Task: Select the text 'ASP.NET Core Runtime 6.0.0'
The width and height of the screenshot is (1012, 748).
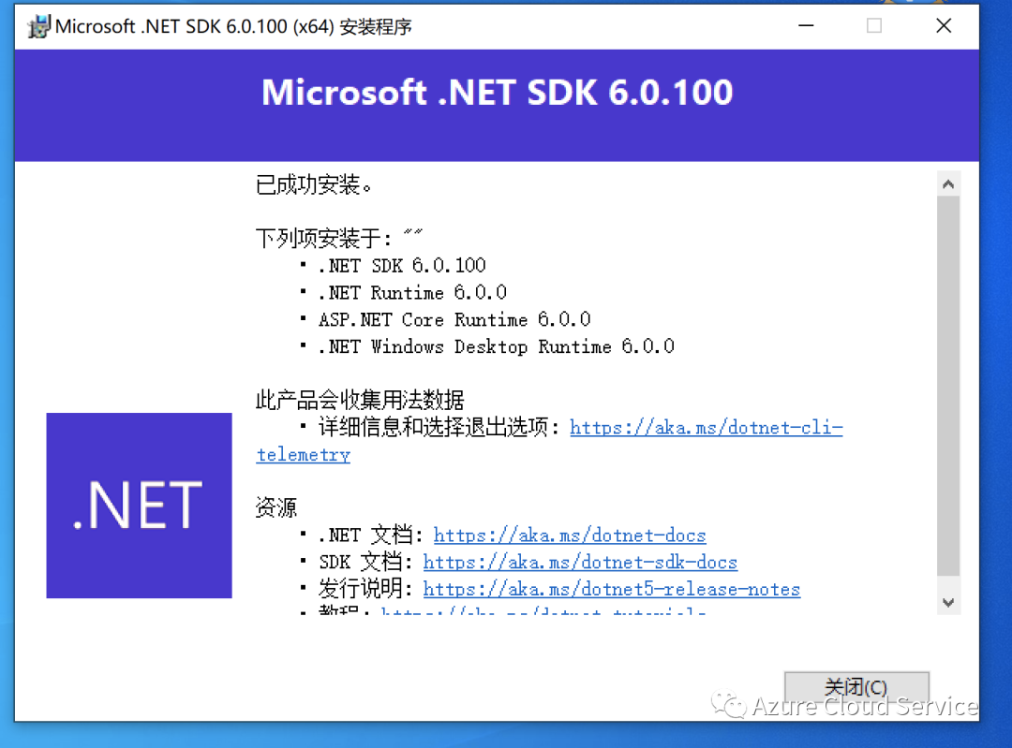Action: click(454, 320)
